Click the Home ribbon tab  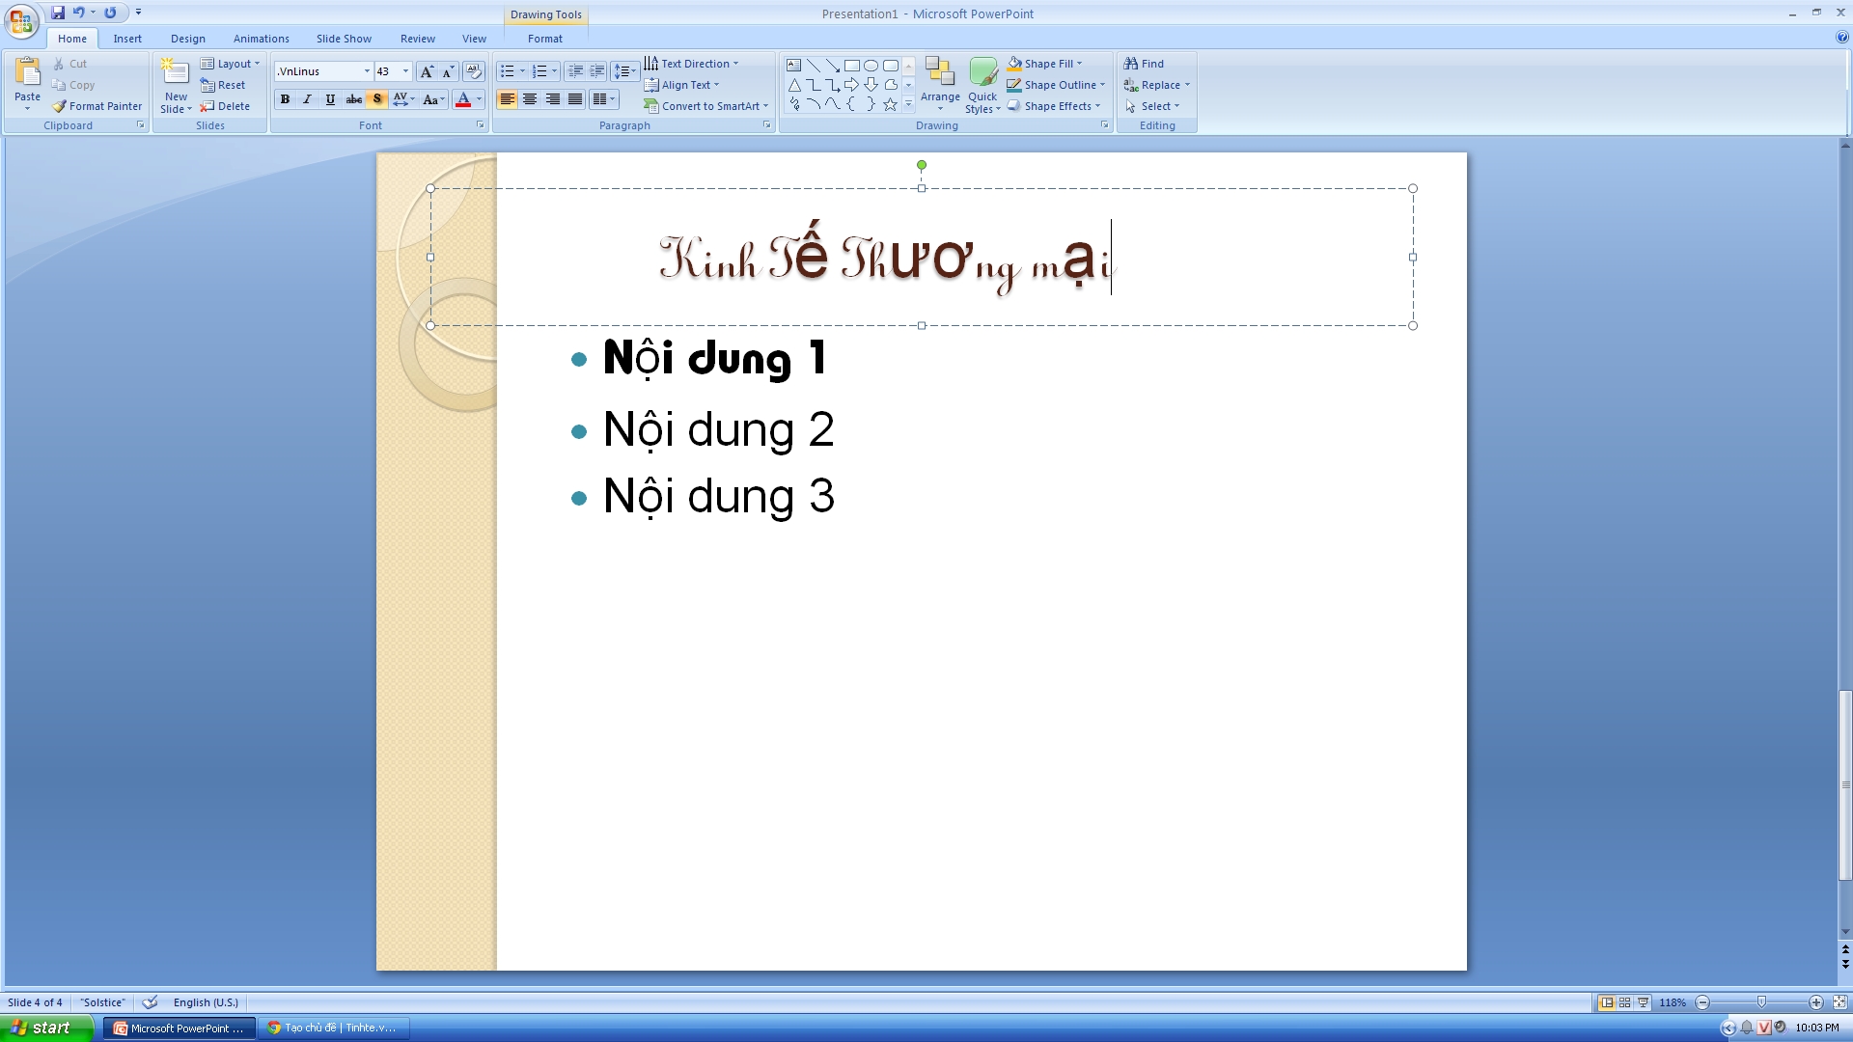pyautogui.click(x=71, y=39)
